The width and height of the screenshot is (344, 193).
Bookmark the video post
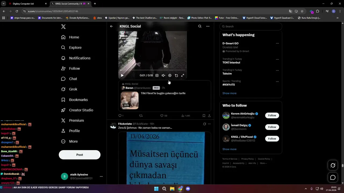click(204, 116)
